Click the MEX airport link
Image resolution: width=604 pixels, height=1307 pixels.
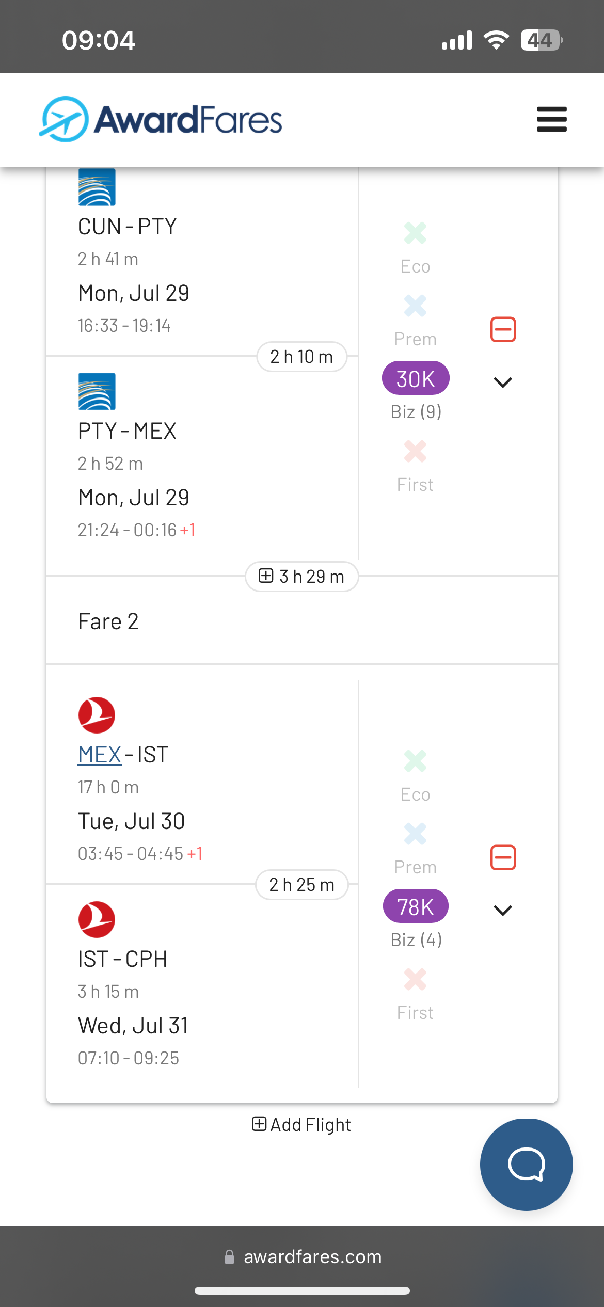point(100,755)
